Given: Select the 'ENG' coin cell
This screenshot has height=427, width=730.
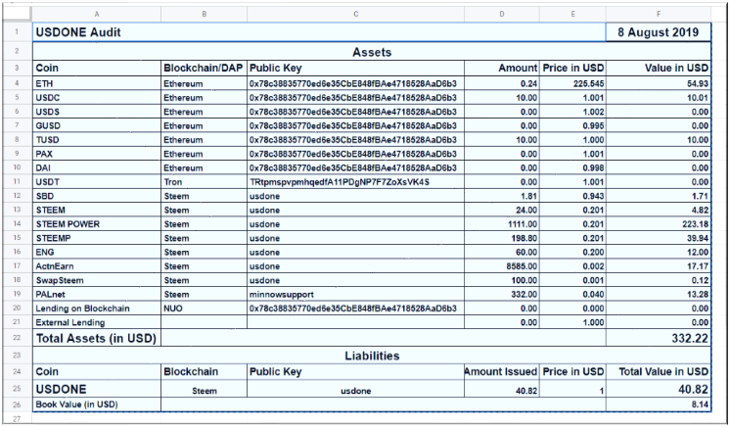Looking at the screenshot, I should pos(97,253).
